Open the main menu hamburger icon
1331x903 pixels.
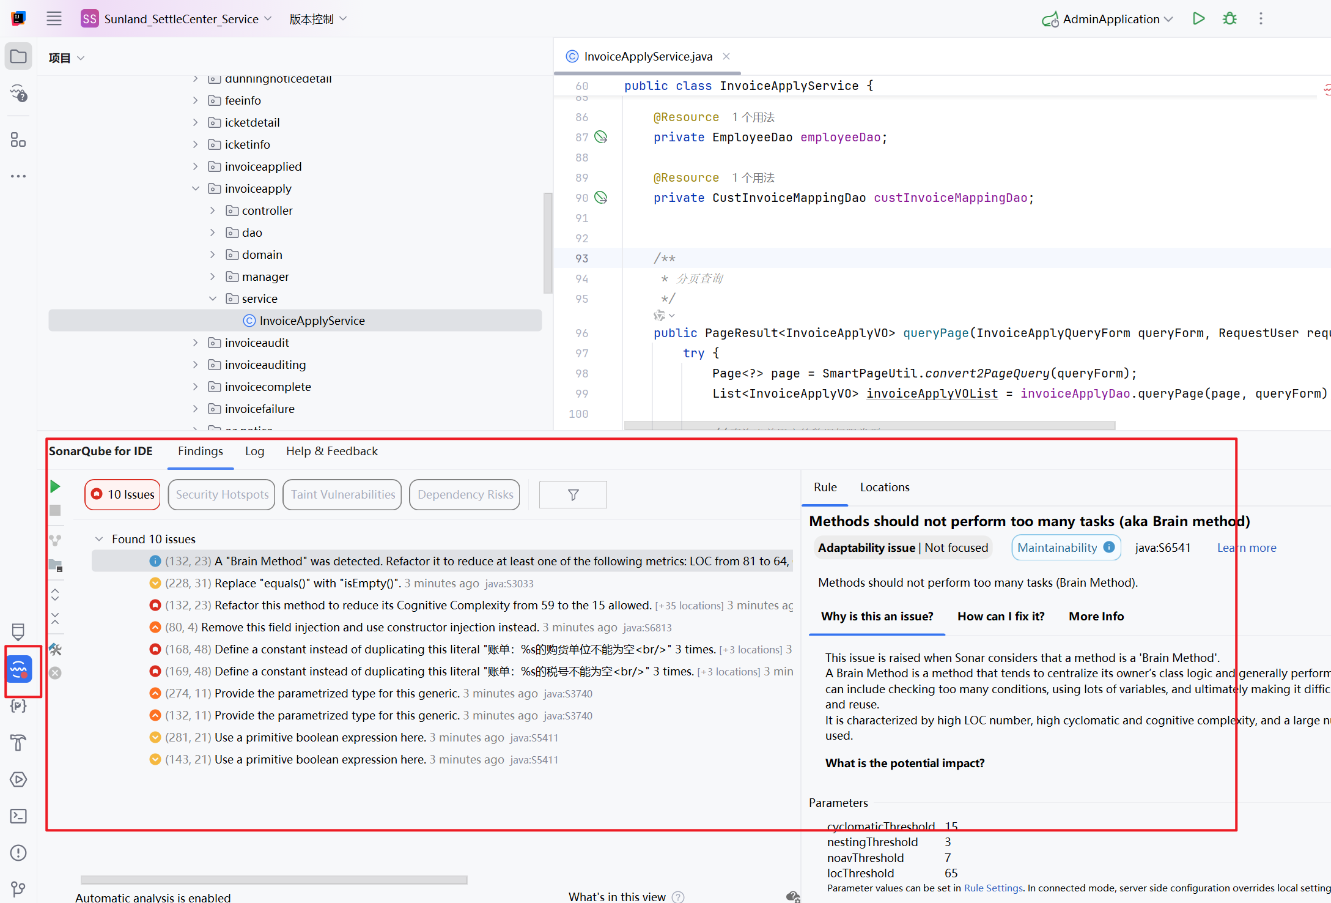tap(54, 18)
